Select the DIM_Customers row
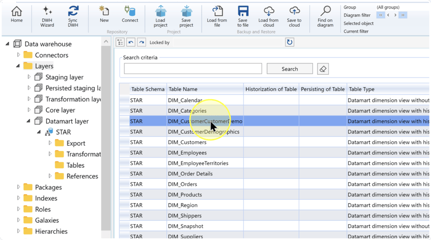 pyautogui.click(x=274, y=142)
